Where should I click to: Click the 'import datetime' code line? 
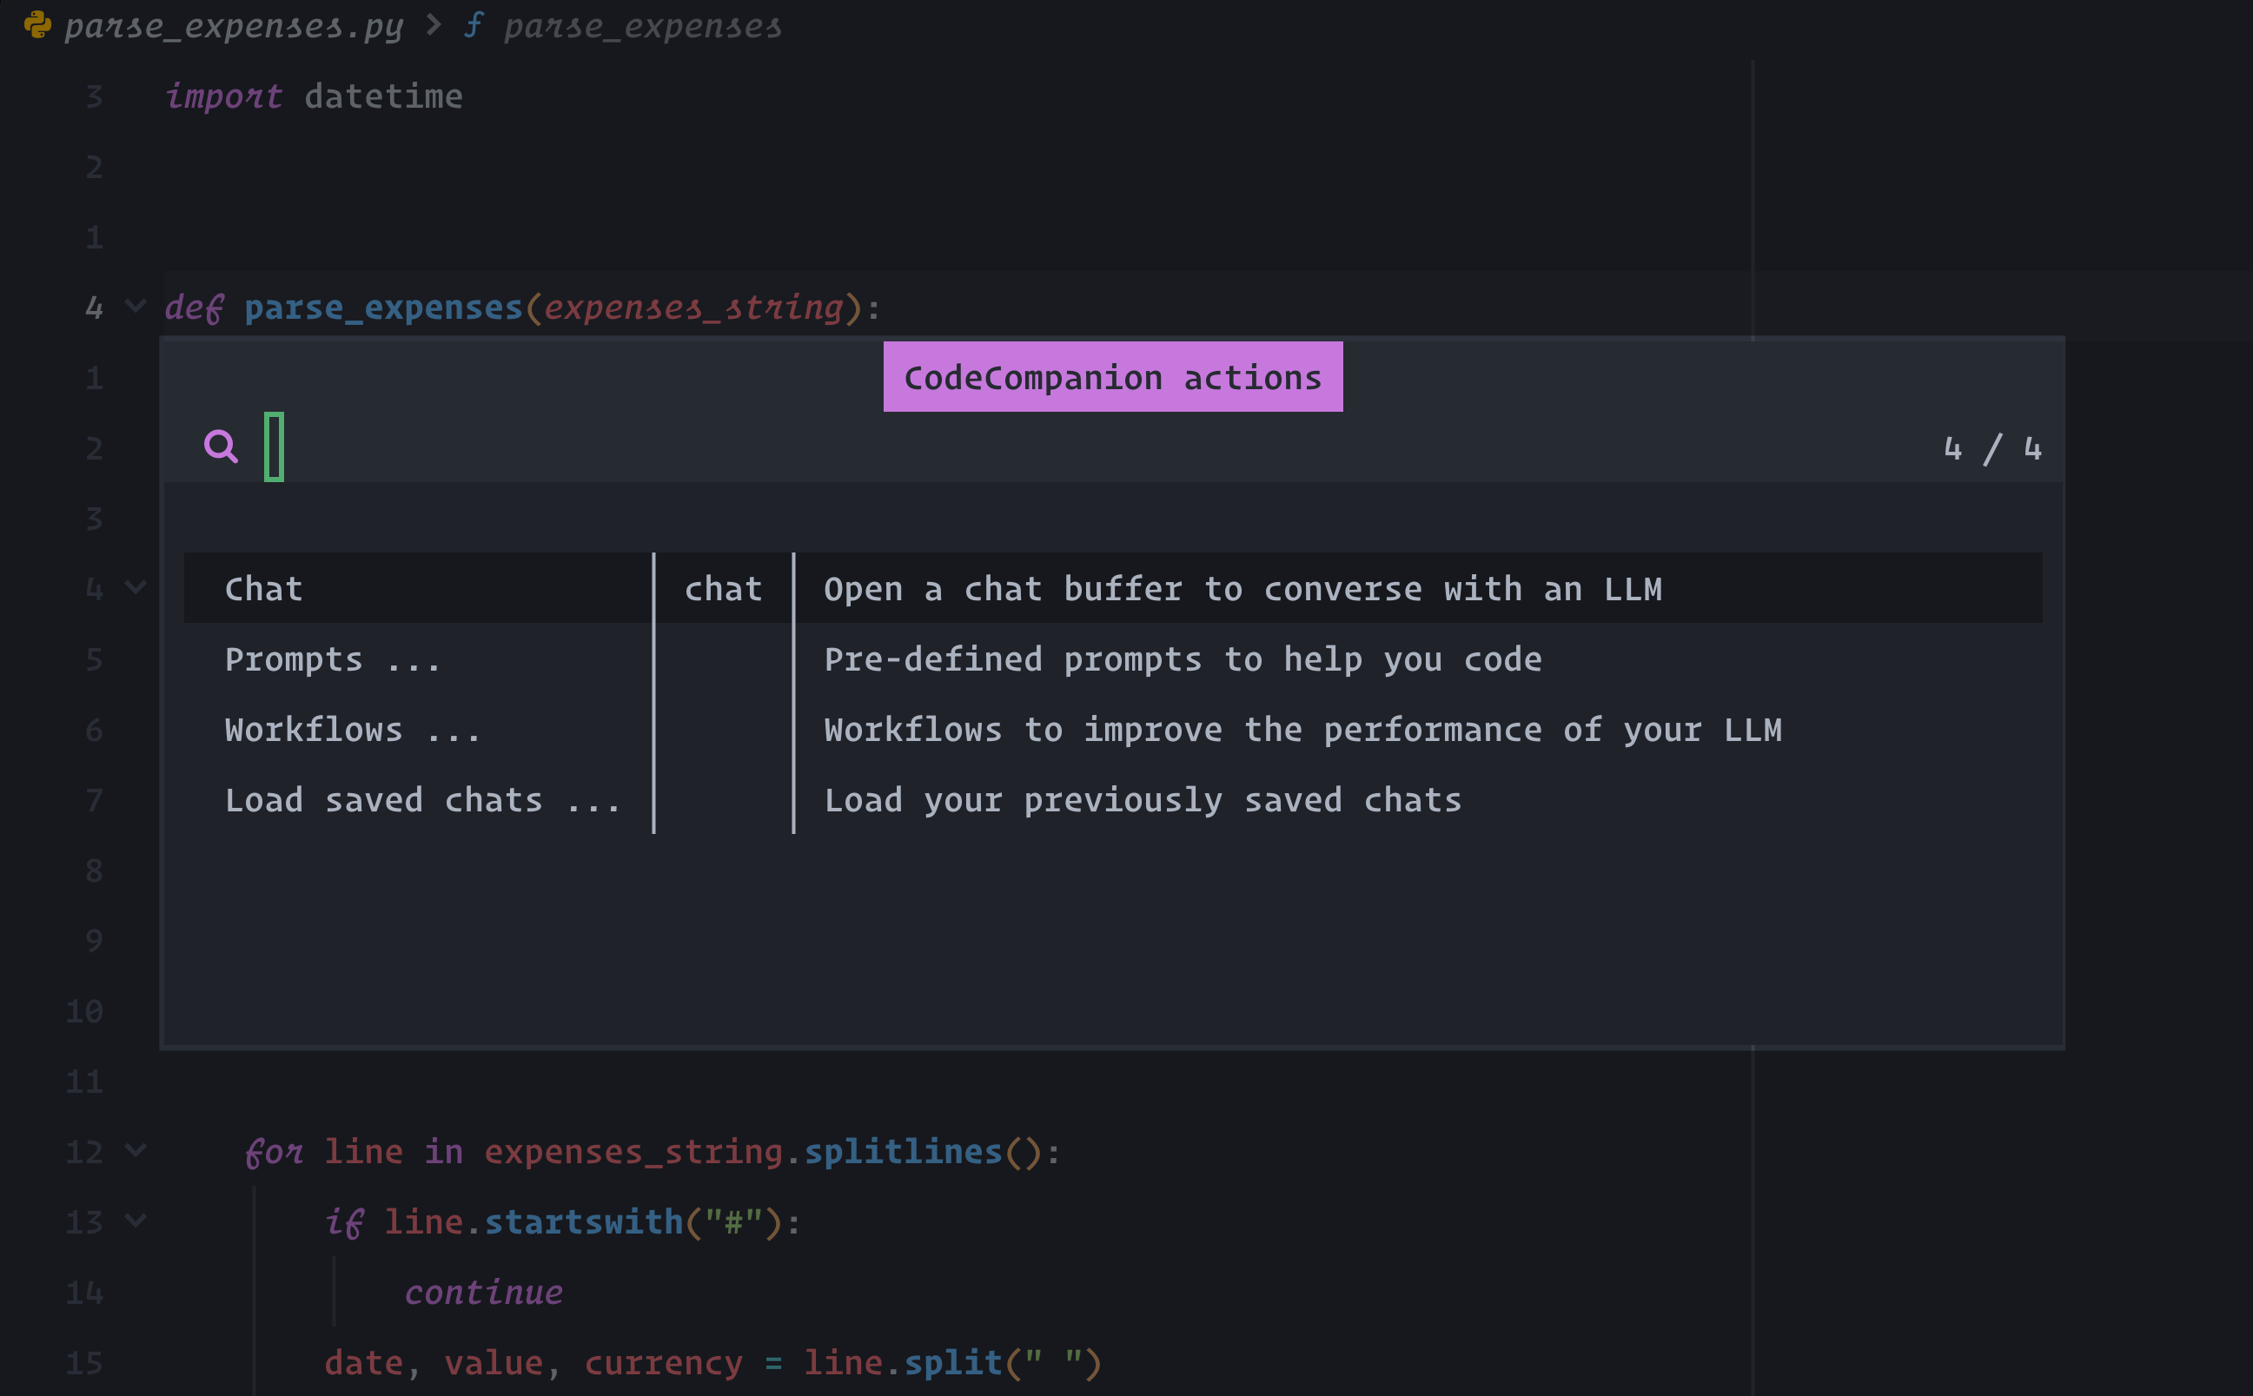[314, 96]
